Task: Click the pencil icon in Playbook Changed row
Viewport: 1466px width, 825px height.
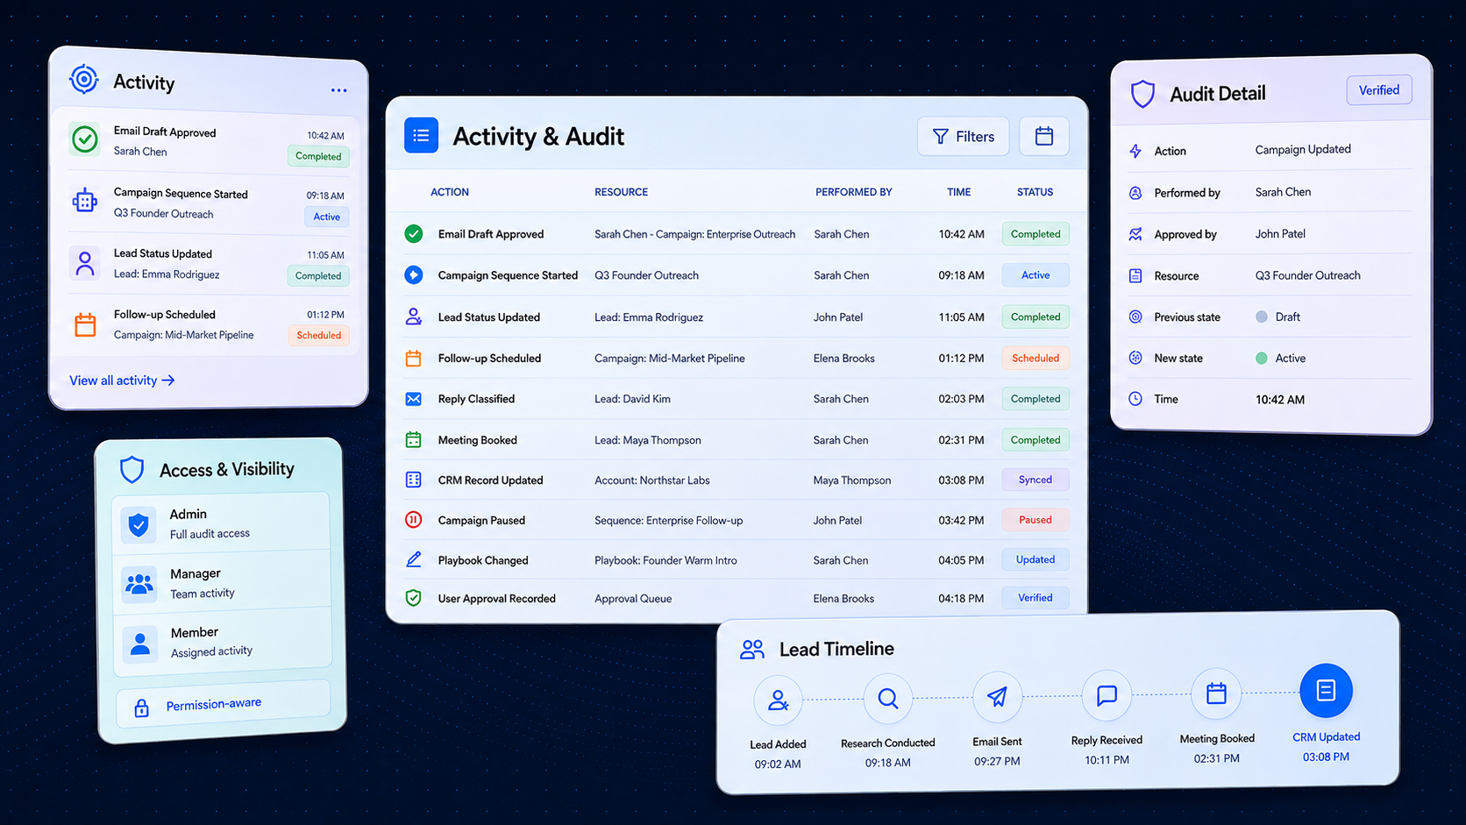Action: tap(414, 559)
